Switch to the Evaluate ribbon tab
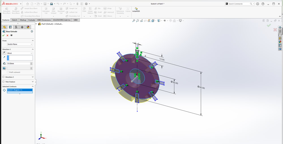The image size is (283, 144). (32, 20)
